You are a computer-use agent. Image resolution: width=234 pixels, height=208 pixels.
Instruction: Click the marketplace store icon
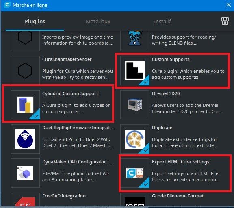[x=225, y=22]
